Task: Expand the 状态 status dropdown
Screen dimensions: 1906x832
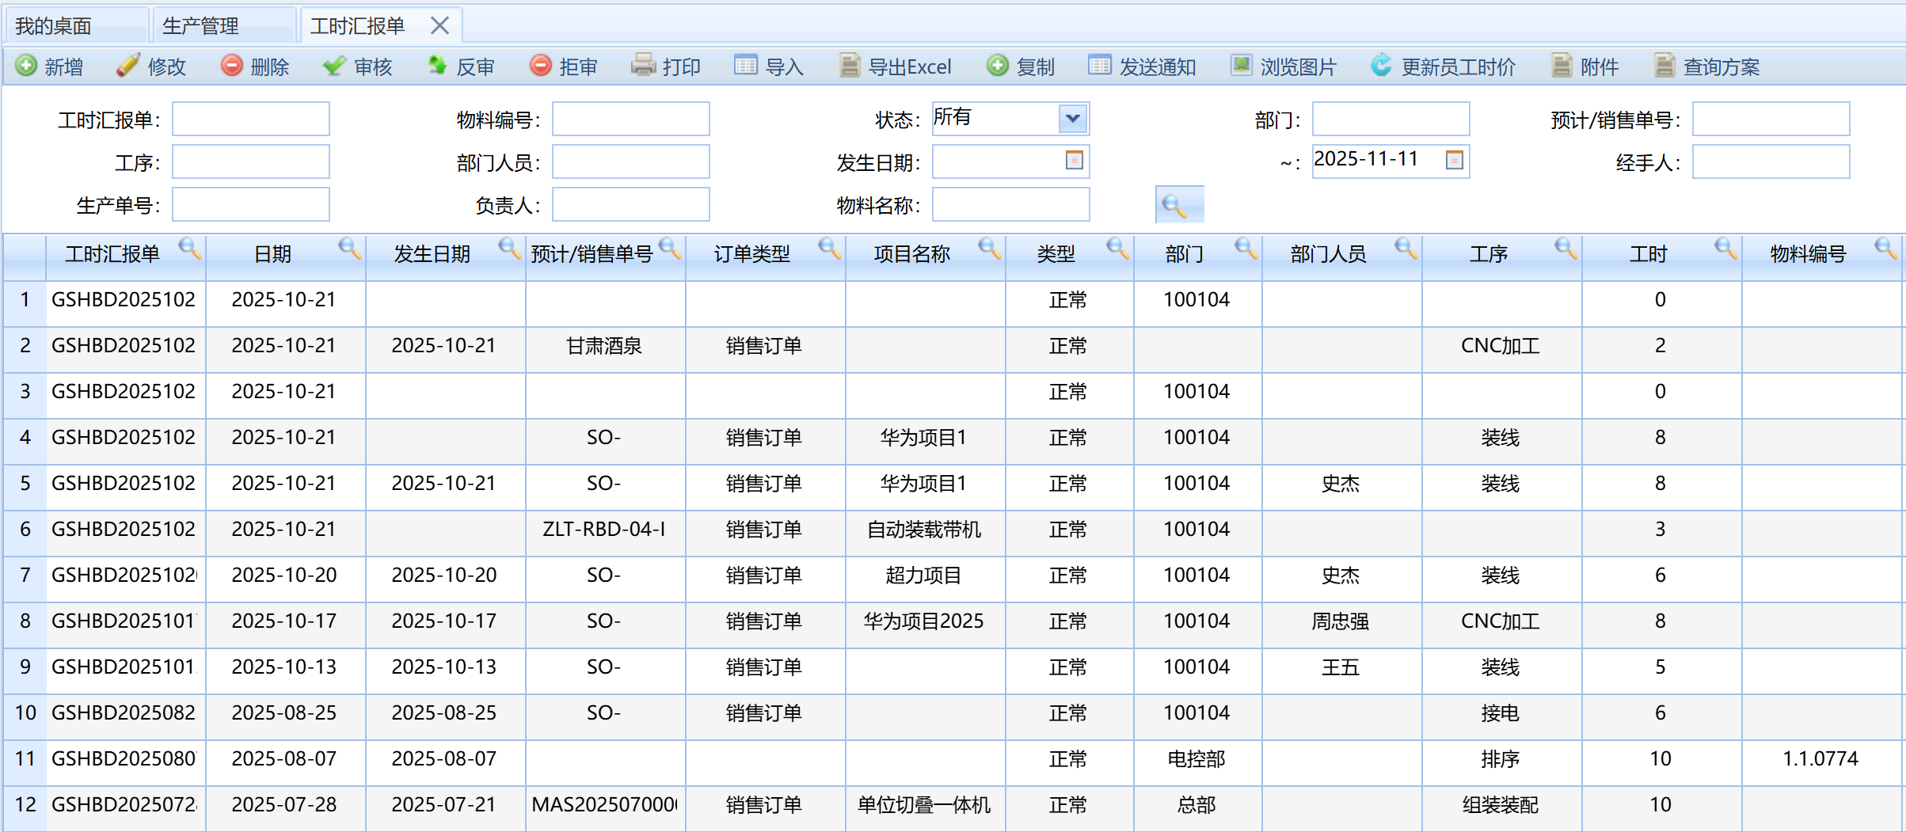Action: 1072,119
